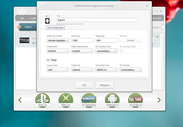
Task: Click the Bit sűrűség (Kbps) field
Action: [x=131, y=51]
